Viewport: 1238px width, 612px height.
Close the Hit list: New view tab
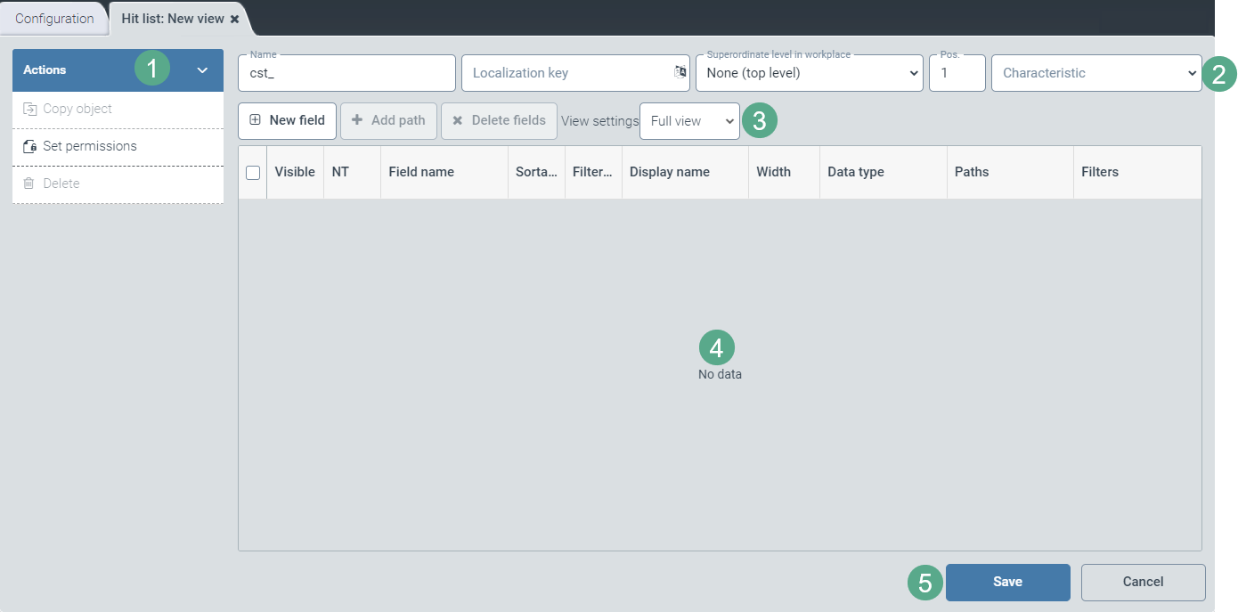pos(235,19)
